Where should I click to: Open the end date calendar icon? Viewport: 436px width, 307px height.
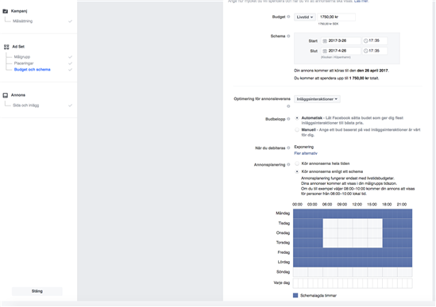325,51
